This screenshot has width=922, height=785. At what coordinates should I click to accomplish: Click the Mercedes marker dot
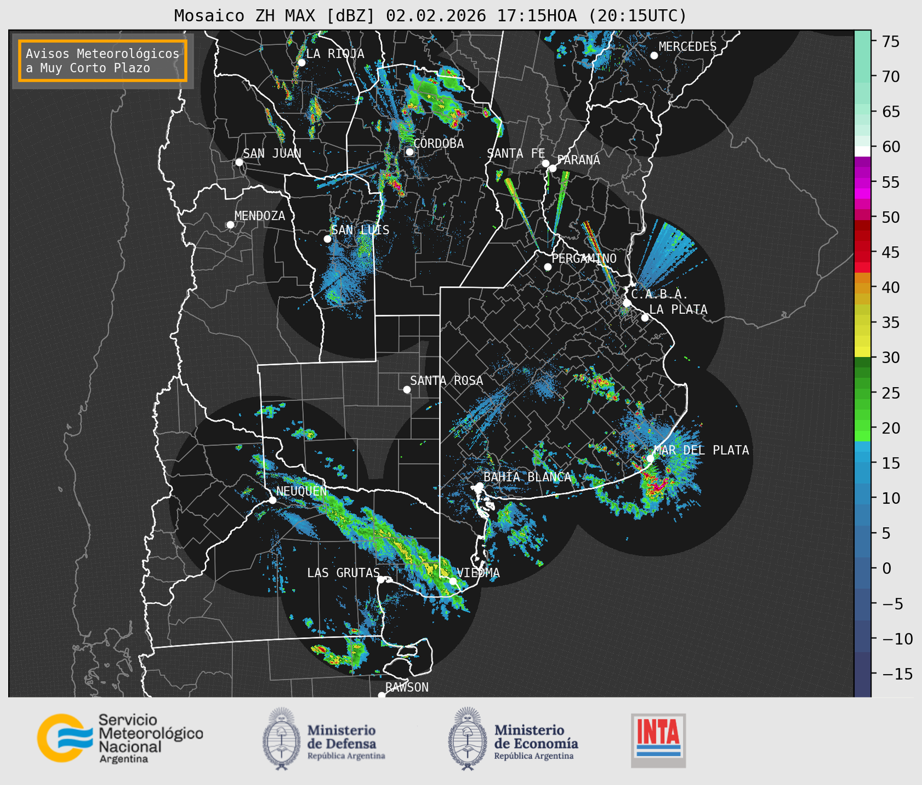[x=654, y=56]
